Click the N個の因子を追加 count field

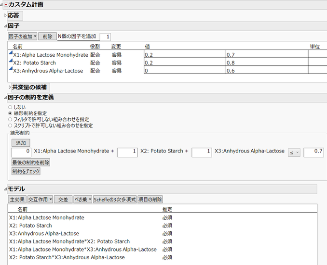(x=105, y=37)
